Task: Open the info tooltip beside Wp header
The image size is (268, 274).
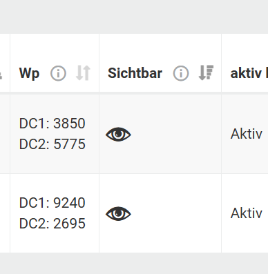Action: tap(58, 74)
